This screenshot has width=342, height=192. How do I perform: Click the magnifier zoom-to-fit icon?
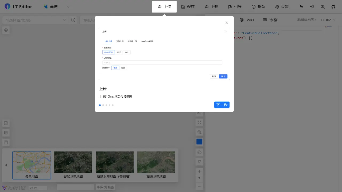[x=199, y=132]
